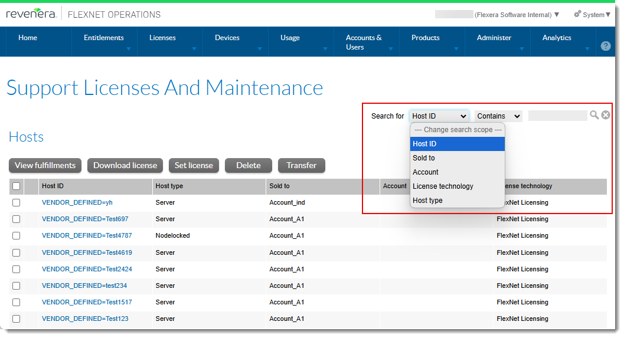The width and height of the screenshot is (624, 338).
Task: Open host link VENDOR_DEFINED=Test697
Action: (85, 219)
